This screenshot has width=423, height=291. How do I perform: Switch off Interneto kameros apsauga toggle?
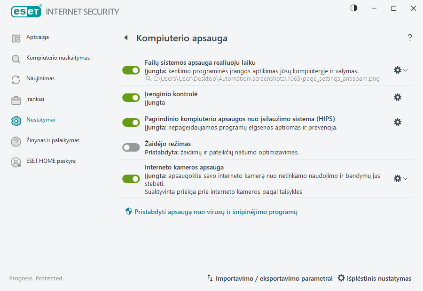pyautogui.click(x=131, y=178)
